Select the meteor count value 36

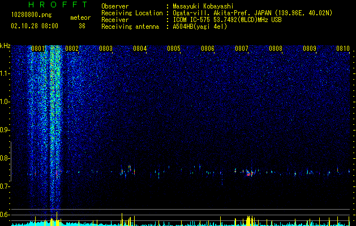82,26
